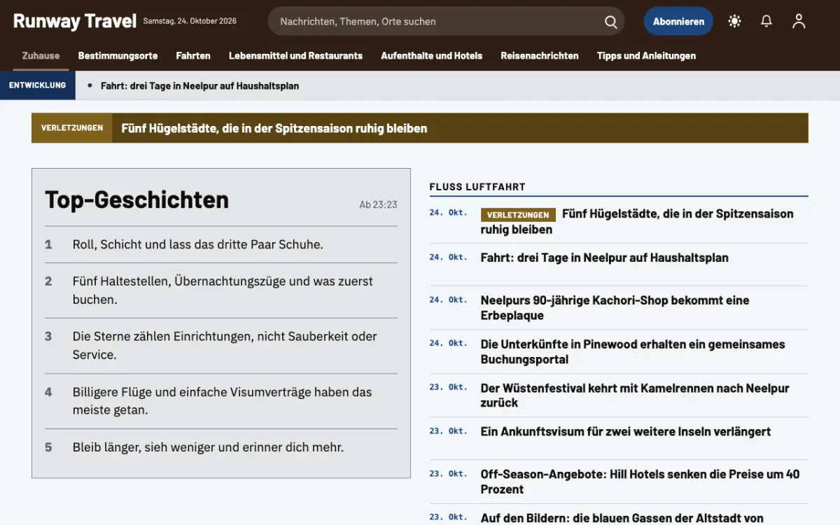Click the Entwicklung ticker label
840x525 pixels.
(38, 85)
